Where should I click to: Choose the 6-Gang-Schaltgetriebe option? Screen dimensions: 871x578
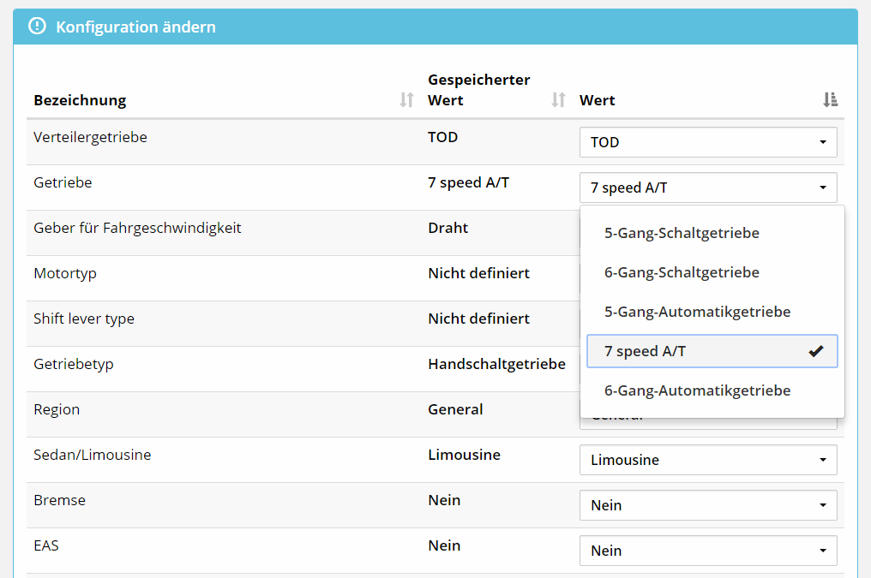[x=682, y=272]
